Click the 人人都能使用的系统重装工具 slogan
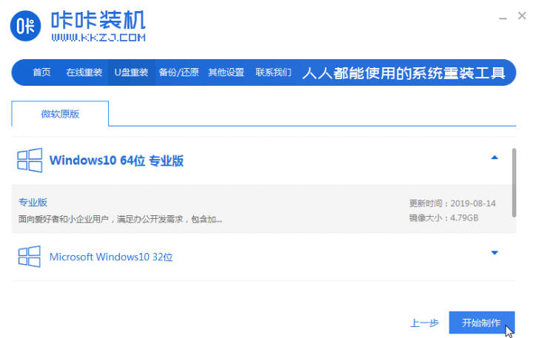This screenshot has height=338, width=533. (403, 73)
